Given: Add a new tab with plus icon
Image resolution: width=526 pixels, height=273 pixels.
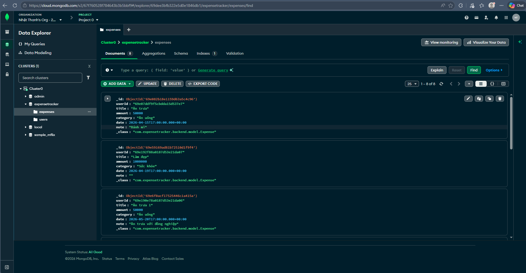Looking at the screenshot, I should [129, 30].
